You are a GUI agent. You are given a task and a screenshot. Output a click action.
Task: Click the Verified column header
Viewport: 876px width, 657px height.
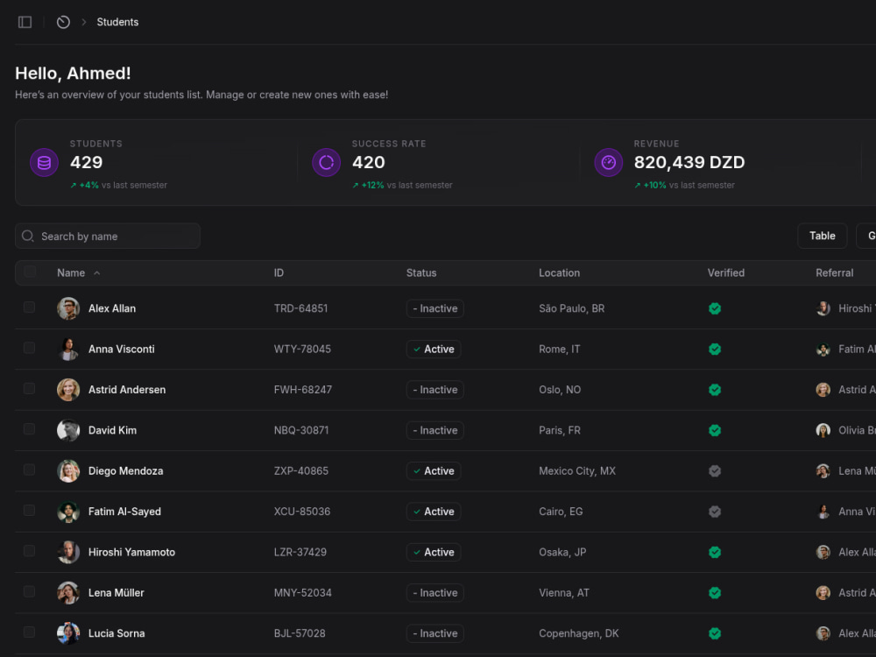(x=725, y=272)
